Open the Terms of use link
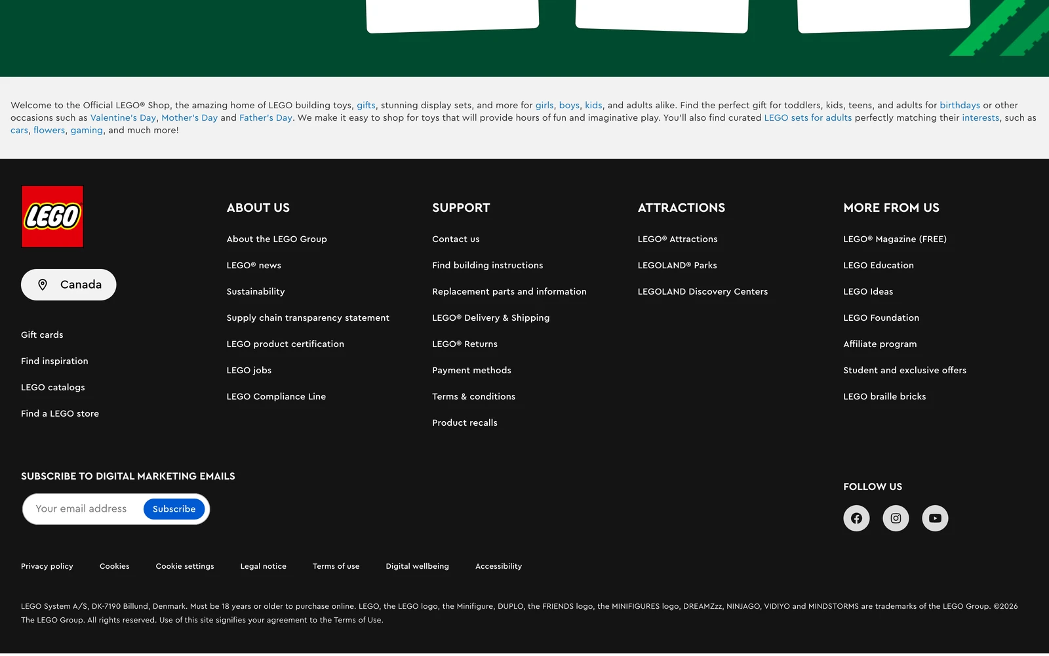This screenshot has width=1049, height=656. click(x=336, y=566)
